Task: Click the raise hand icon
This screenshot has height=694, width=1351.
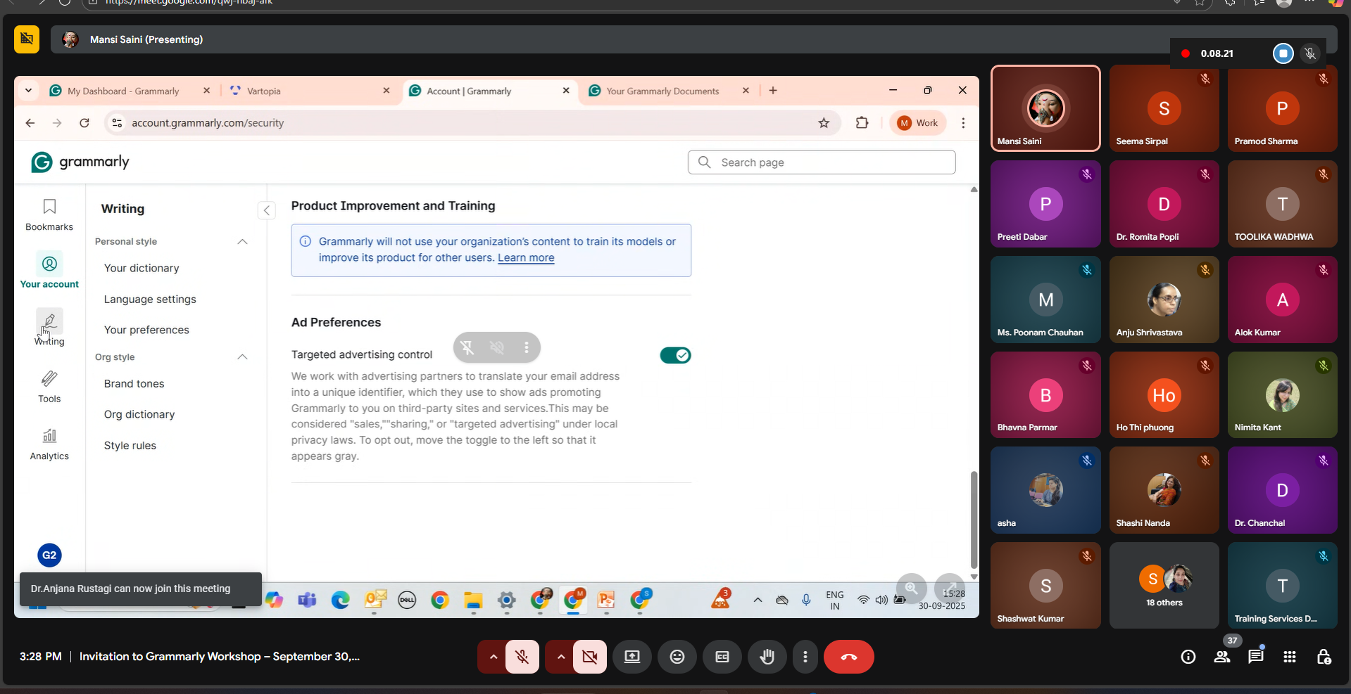Action: coord(767,657)
